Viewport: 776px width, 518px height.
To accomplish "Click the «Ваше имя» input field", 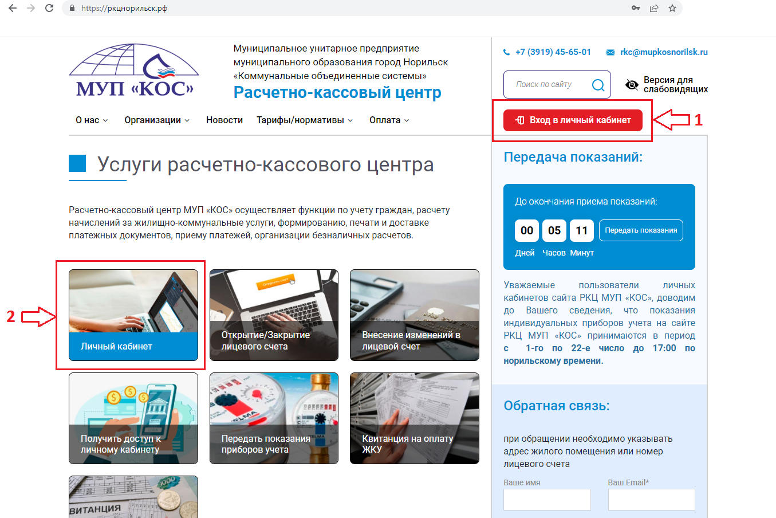I will coord(547,500).
